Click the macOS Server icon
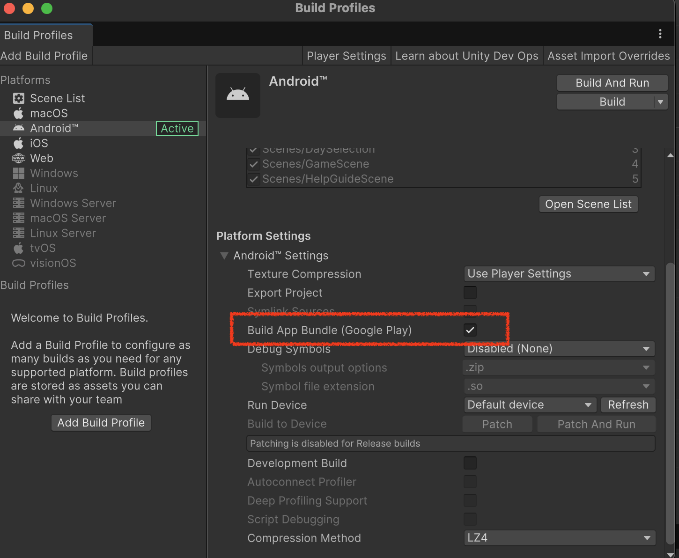 pos(19,218)
